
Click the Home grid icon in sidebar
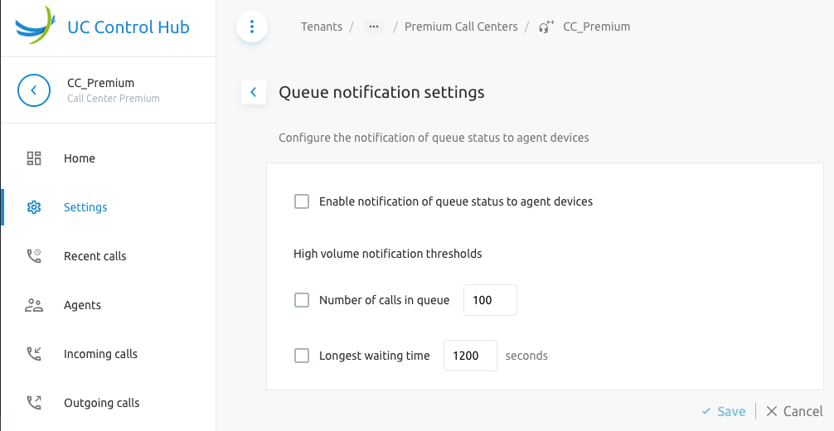[x=34, y=158]
